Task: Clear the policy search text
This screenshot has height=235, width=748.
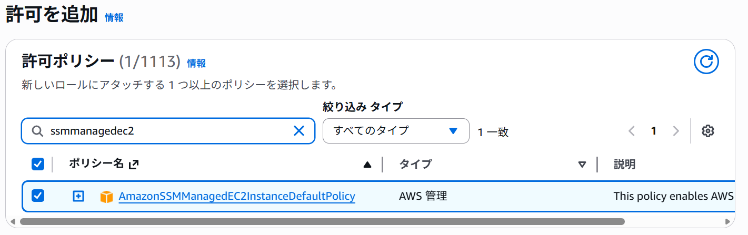Action: tap(298, 131)
